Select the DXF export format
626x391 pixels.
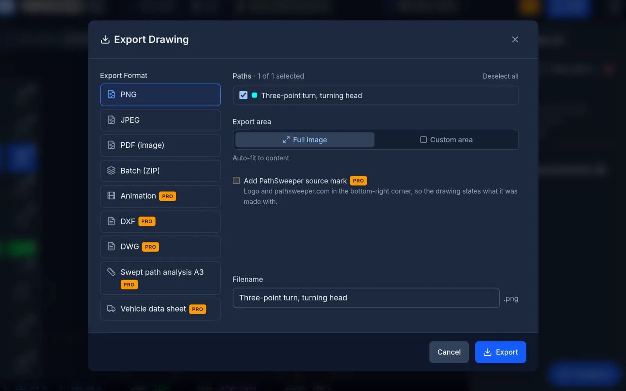(160, 221)
